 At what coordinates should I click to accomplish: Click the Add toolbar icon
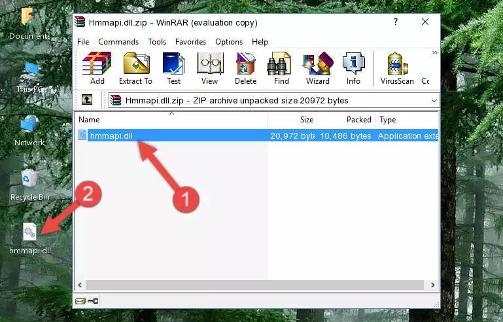97,68
